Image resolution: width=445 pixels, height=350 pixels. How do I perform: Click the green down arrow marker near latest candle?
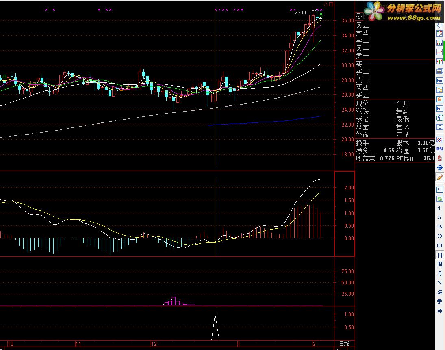321,15
